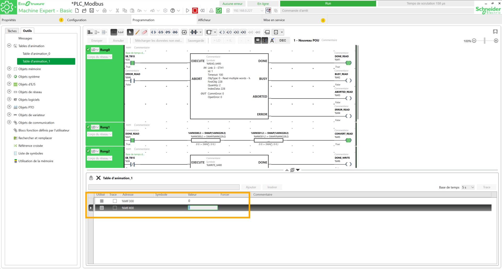Select Table d'animation_0 in the tree
Screen dimensions: 502x269
click(36, 54)
